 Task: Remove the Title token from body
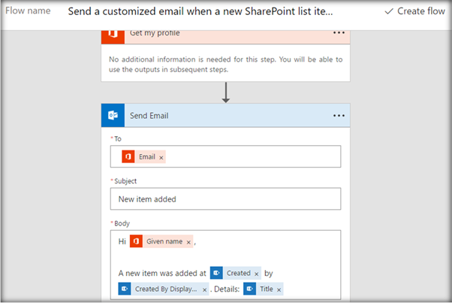pos(279,289)
